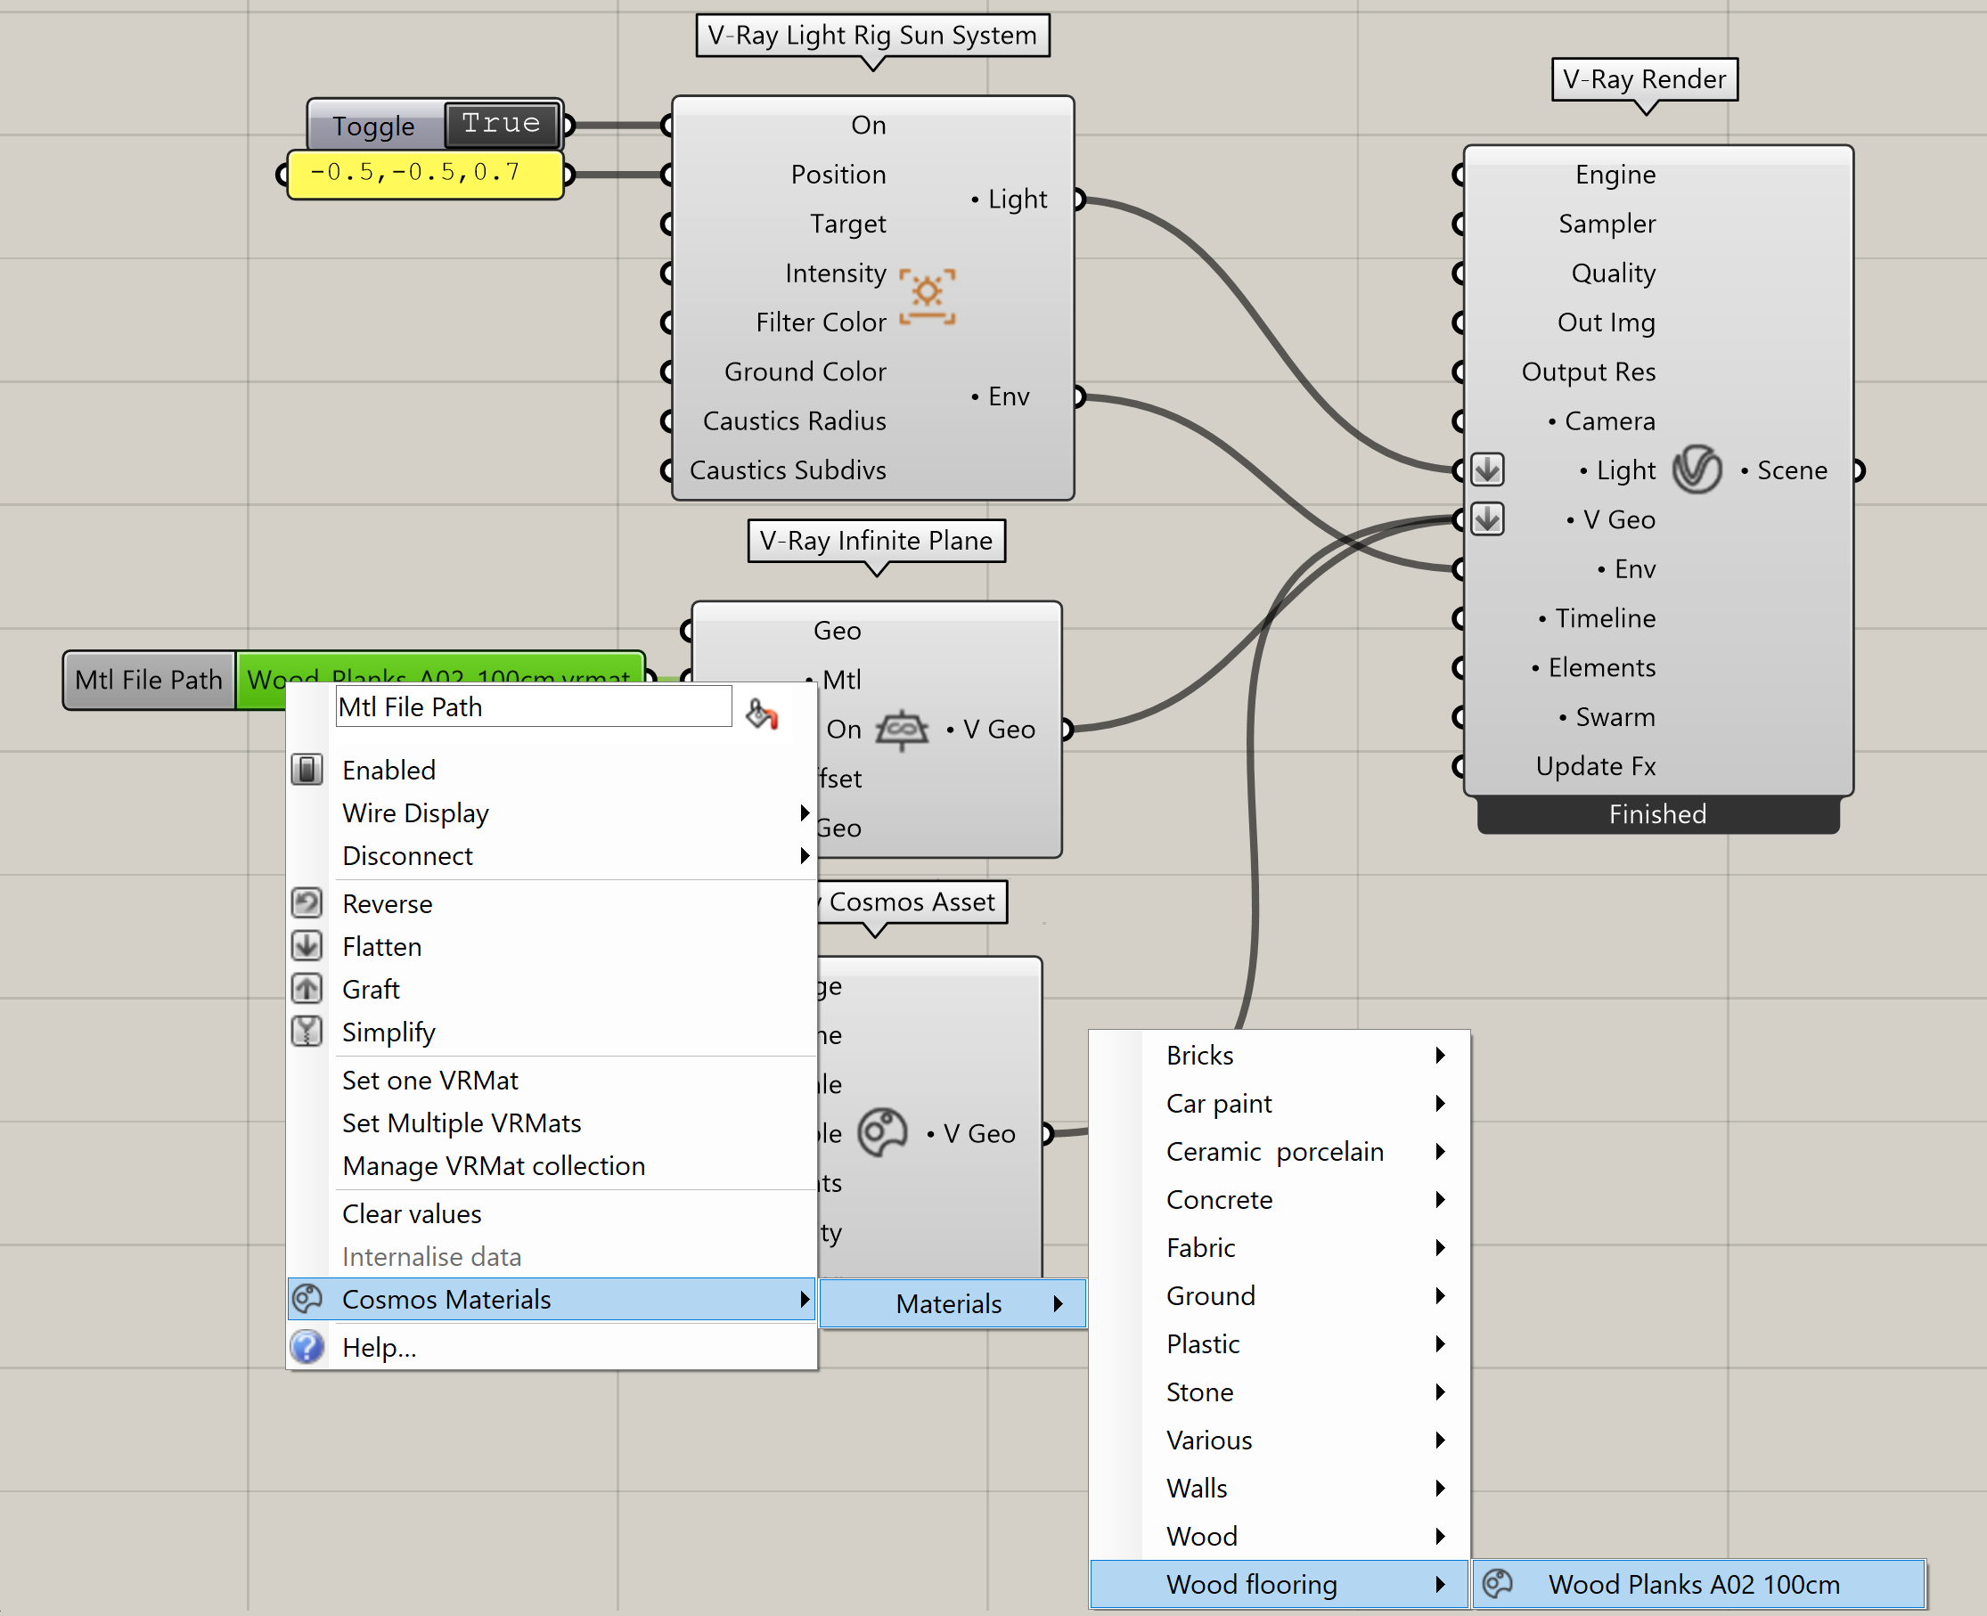Viewport: 1987px width, 1616px height.
Task: Click the Quality input label
Action: click(1613, 273)
